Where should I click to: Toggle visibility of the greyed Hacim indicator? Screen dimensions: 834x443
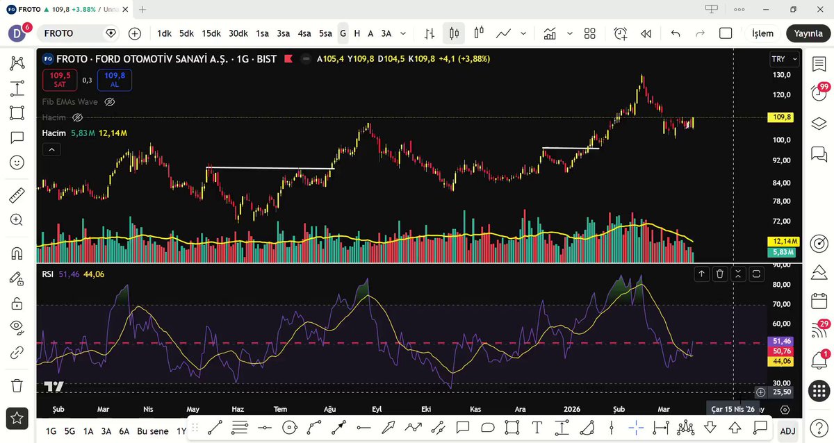[x=78, y=117]
